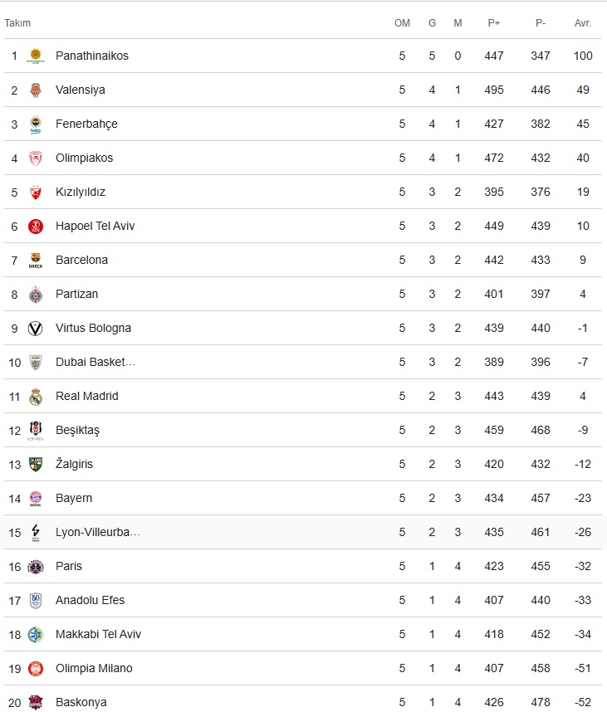607x712 pixels.
Task: Click the Makkabi Tel Aviv logo
Action: (36, 634)
